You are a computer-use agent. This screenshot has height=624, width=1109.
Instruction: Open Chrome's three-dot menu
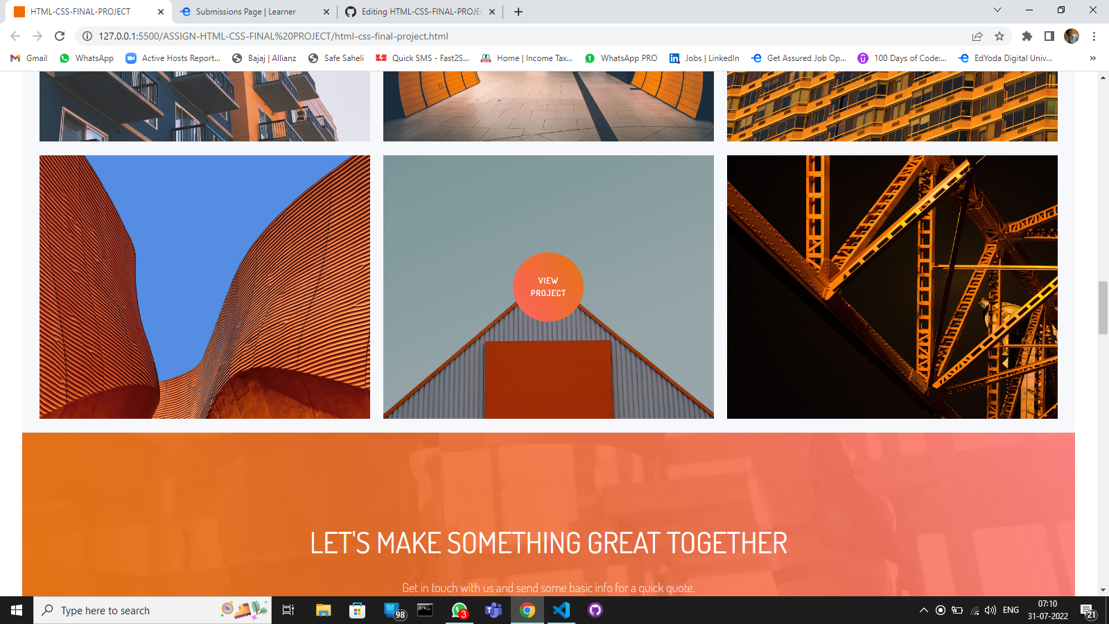pyautogui.click(x=1094, y=37)
